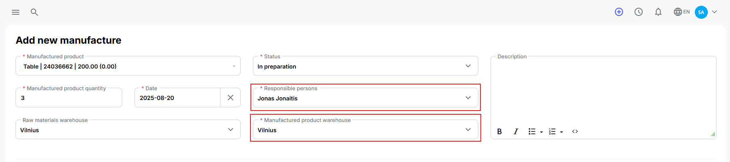This screenshot has width=730, height=162.
Task: Expand the Responsible persons dropdown
Action: tap(366, 98)
